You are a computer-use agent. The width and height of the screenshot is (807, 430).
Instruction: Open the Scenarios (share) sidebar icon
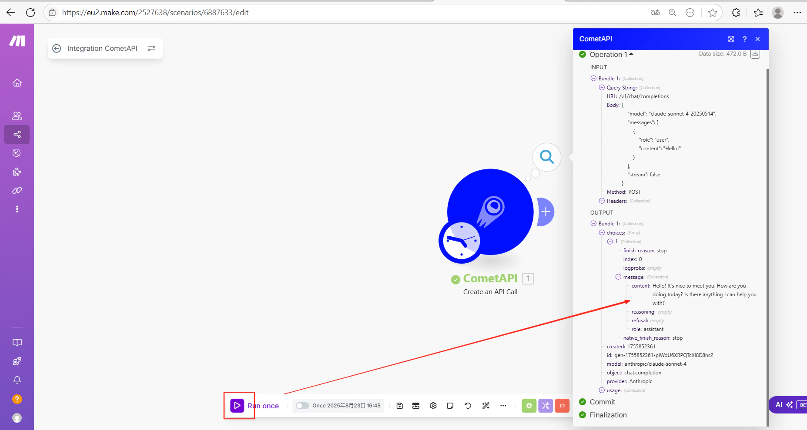[x=17, y=134]
